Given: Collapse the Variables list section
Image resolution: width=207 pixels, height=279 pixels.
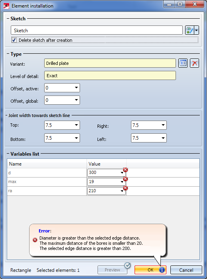Looking at the screenshot, I should coord(8,154).
